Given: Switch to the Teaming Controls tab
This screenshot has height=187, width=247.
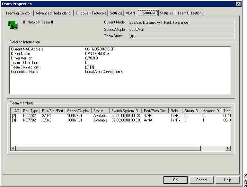Looking at the screenshot, I should 19,13.
